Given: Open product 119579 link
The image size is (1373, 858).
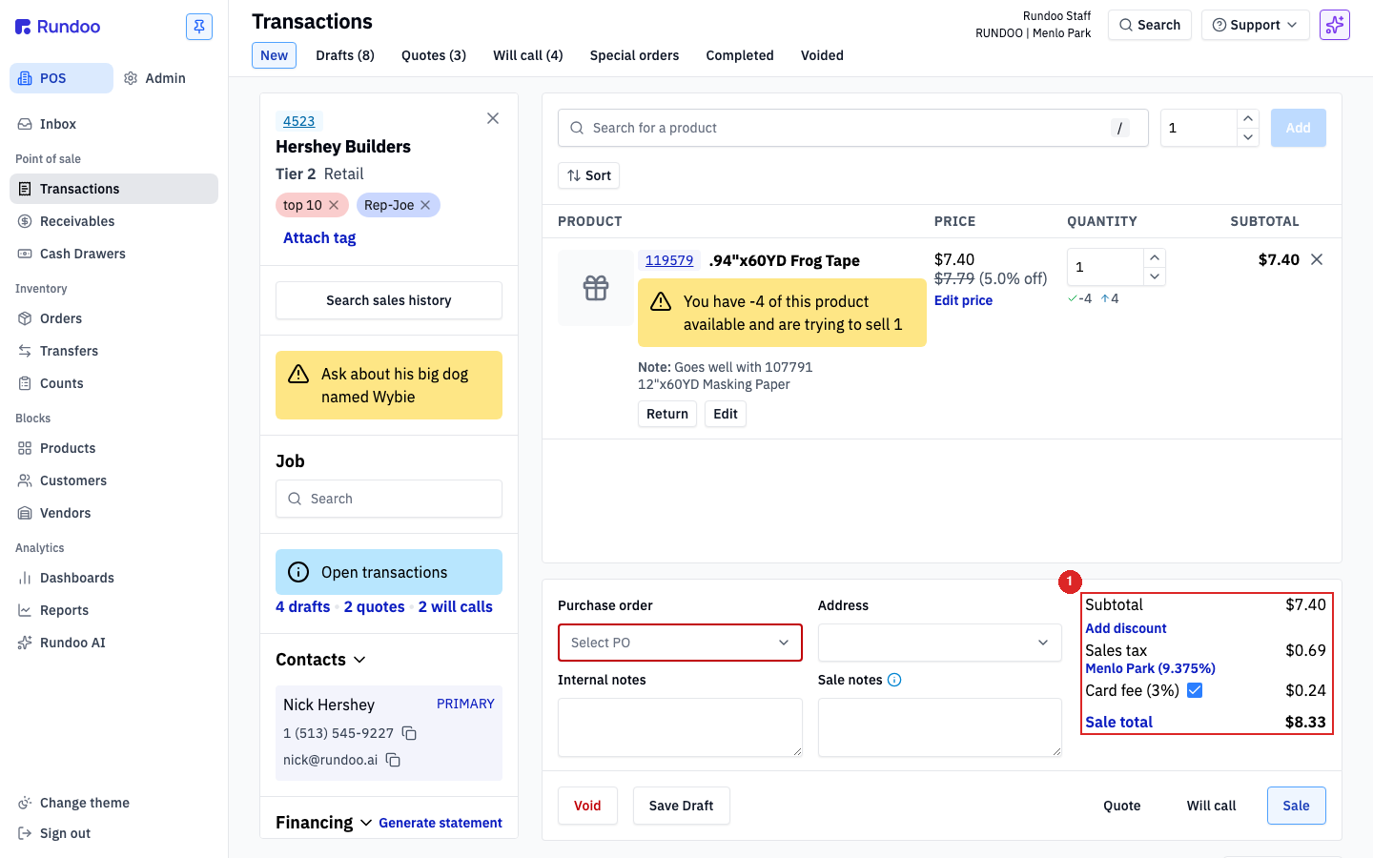Looking at the screenshot, I should [x=669, y=260].
